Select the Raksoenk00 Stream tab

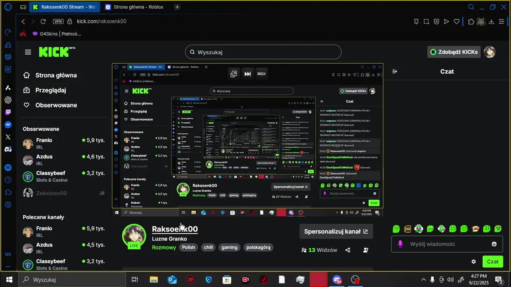click(65, 7)
